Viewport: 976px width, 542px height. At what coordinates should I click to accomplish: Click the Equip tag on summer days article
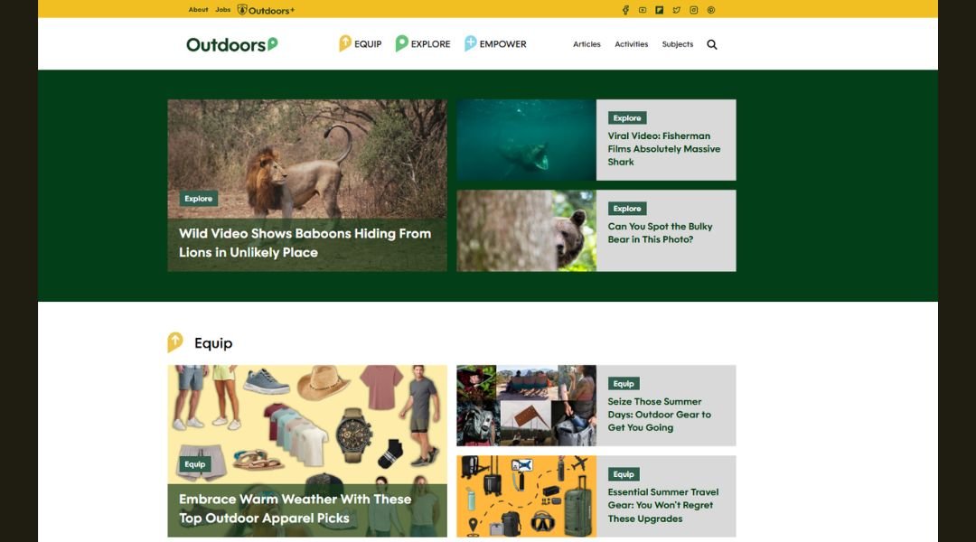click(624, 384)
